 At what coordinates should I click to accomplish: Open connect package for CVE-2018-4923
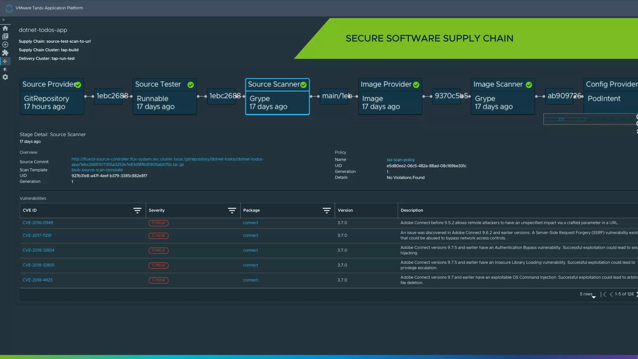tap(250, 280)
